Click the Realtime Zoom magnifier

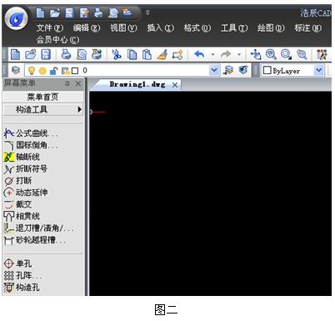coord(271,54)
